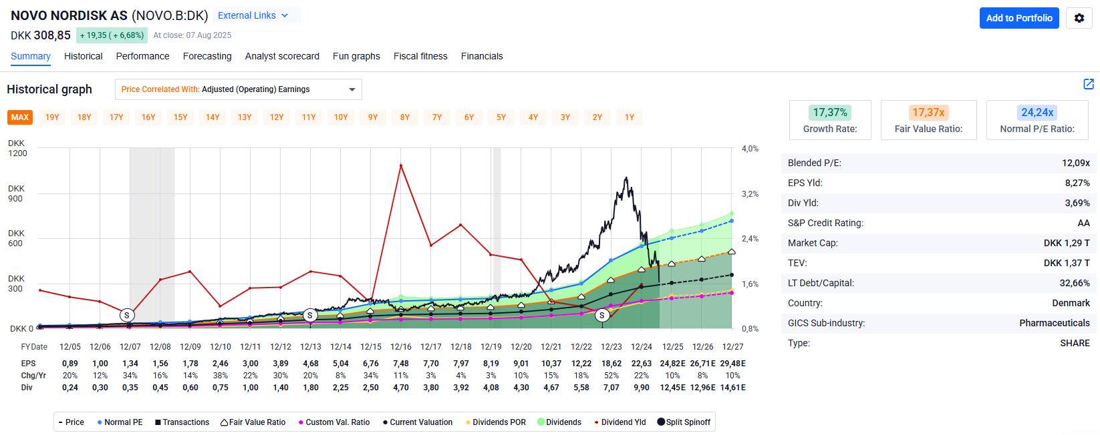The height and width of the screenshot is (435, 1100).
Task: Click the GICS Sub-industry value Pharmaceuticals
Action: tap(1055, 323)
